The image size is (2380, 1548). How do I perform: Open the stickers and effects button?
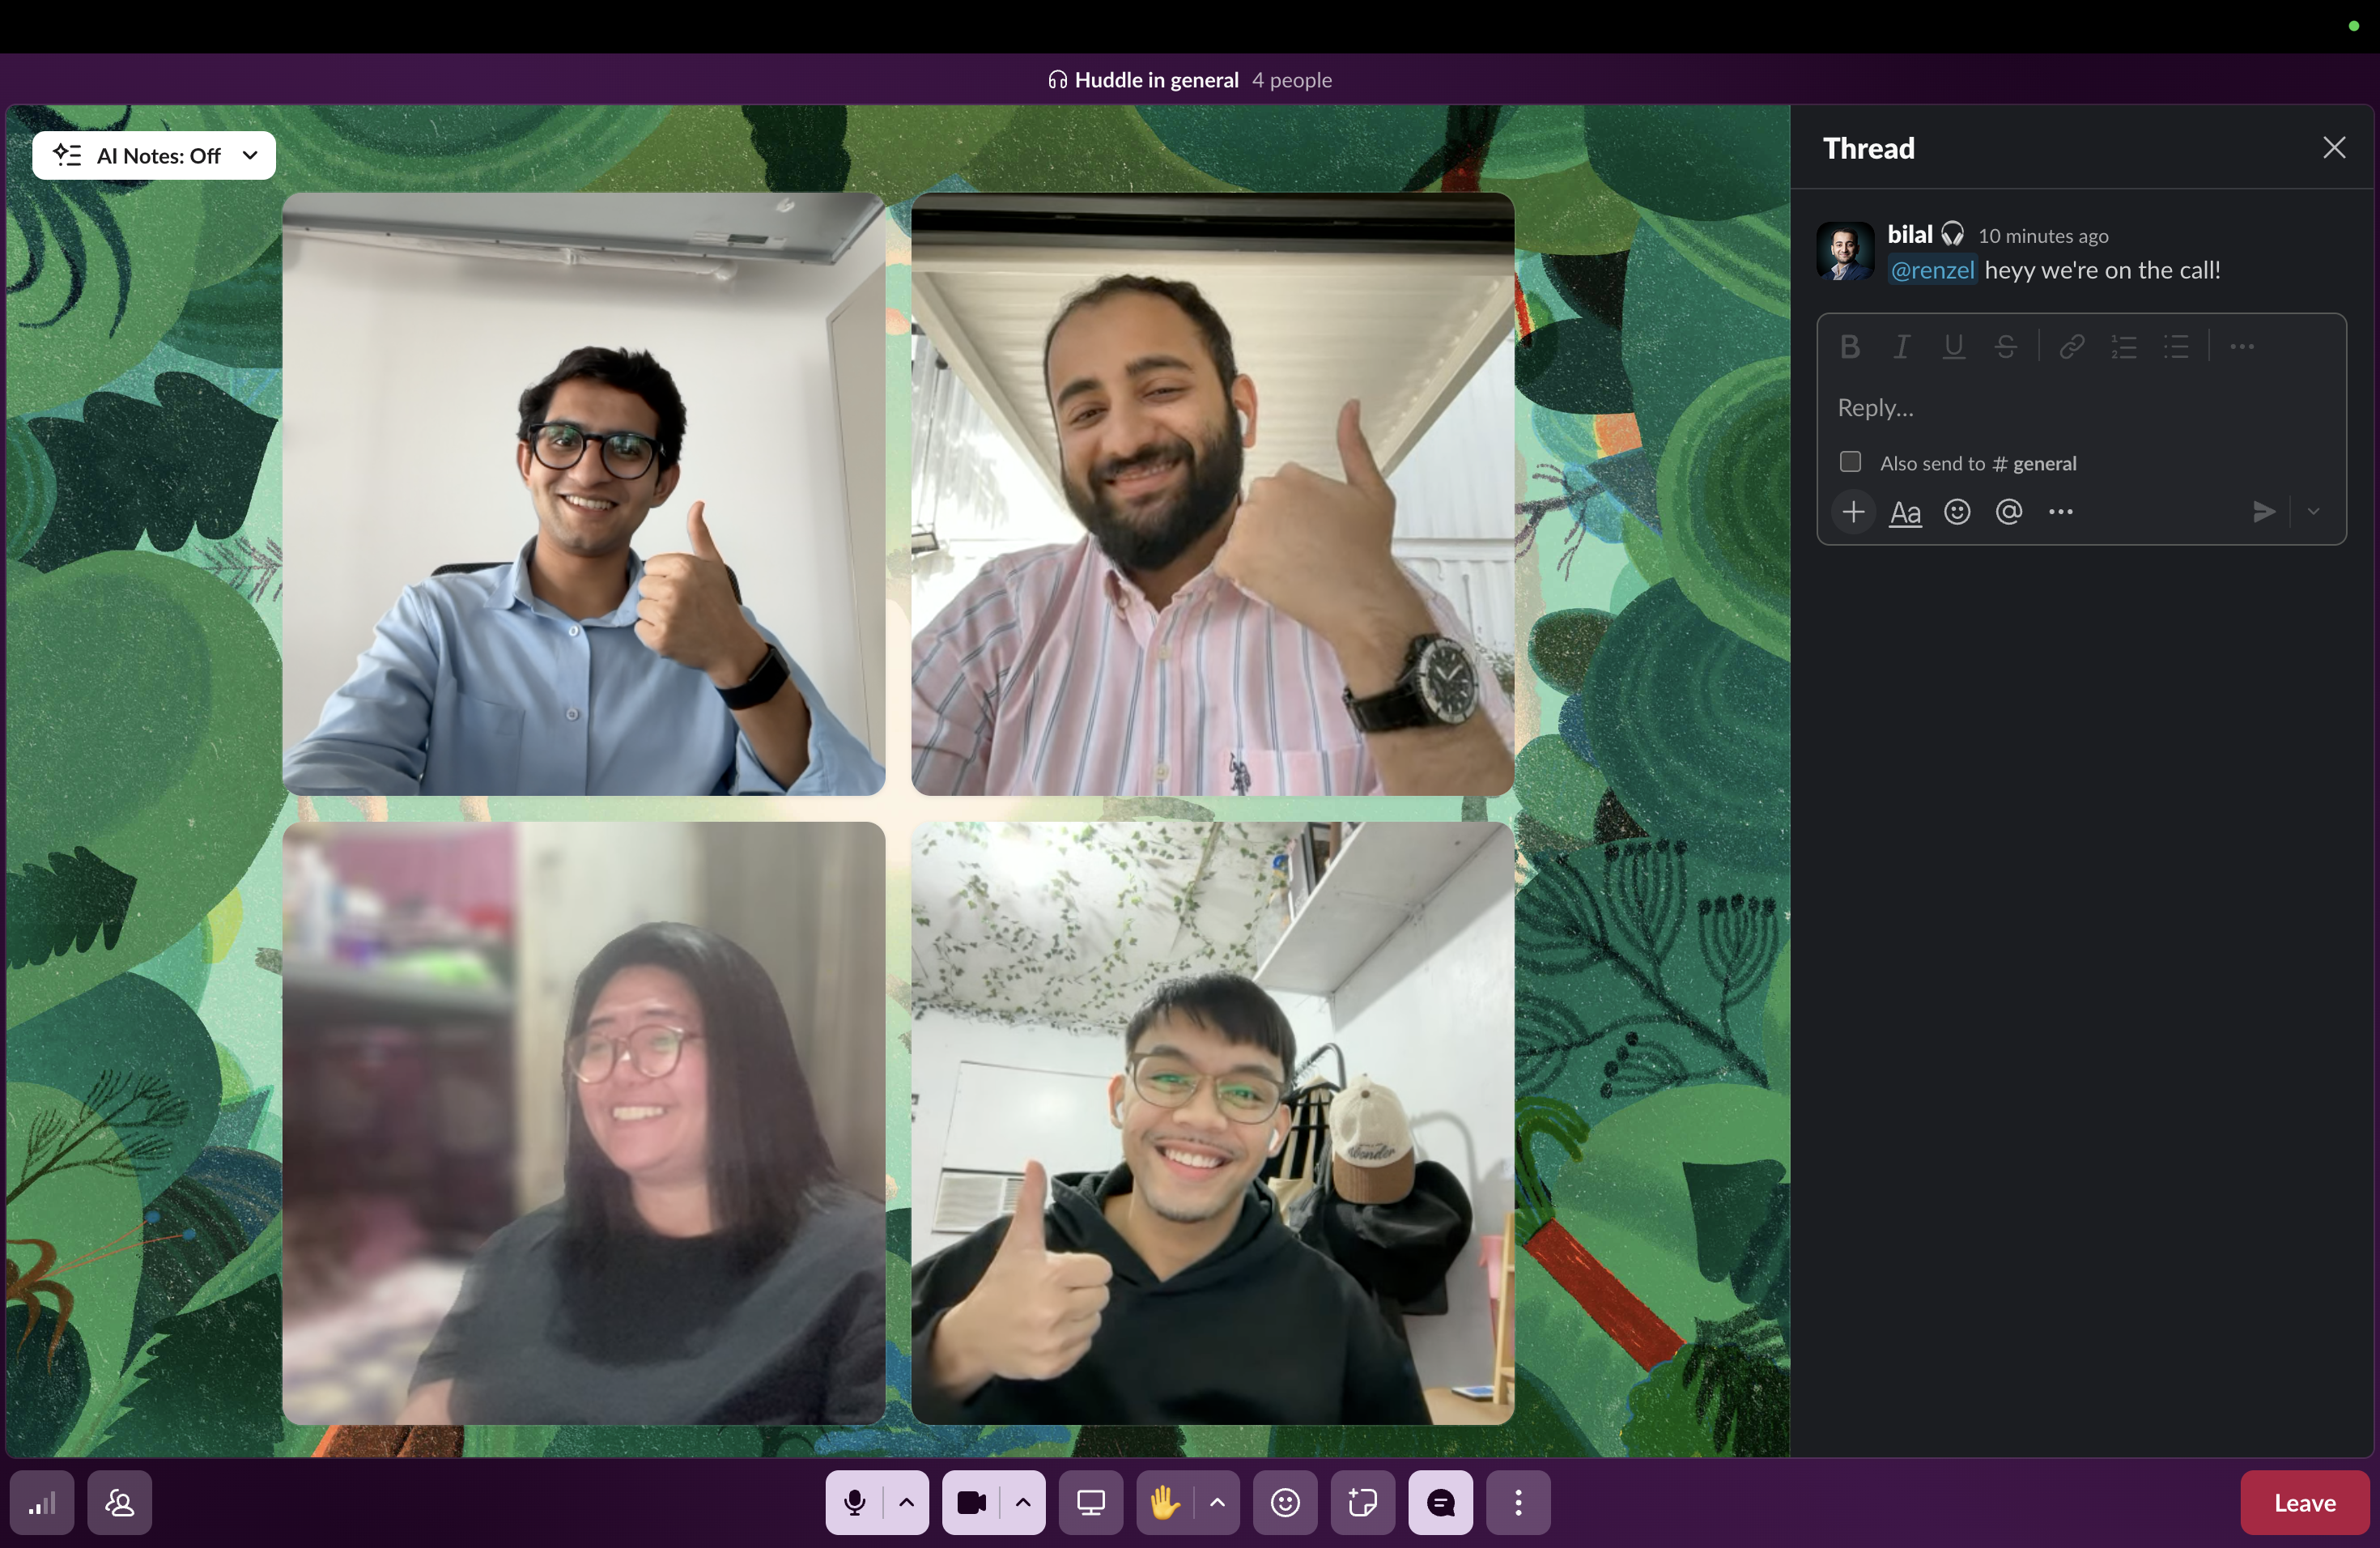[x=1363, y=1502]
